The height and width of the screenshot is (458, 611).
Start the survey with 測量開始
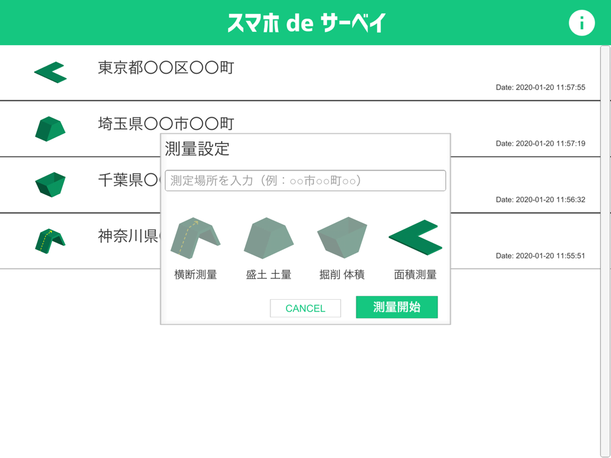(x=397, y=307)
